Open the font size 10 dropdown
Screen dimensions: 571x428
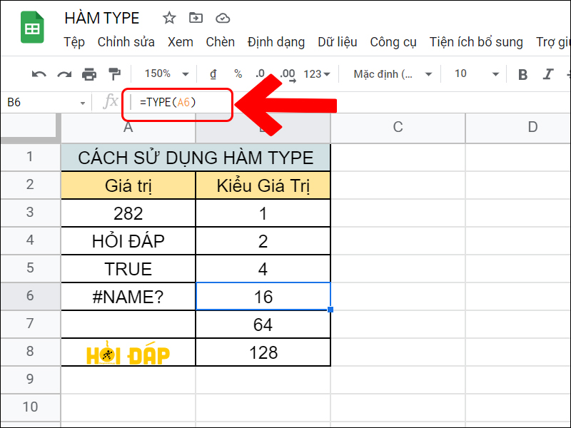point(476,74)
